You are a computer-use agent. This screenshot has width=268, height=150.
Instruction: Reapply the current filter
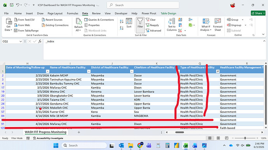click(x=152, y=25)
